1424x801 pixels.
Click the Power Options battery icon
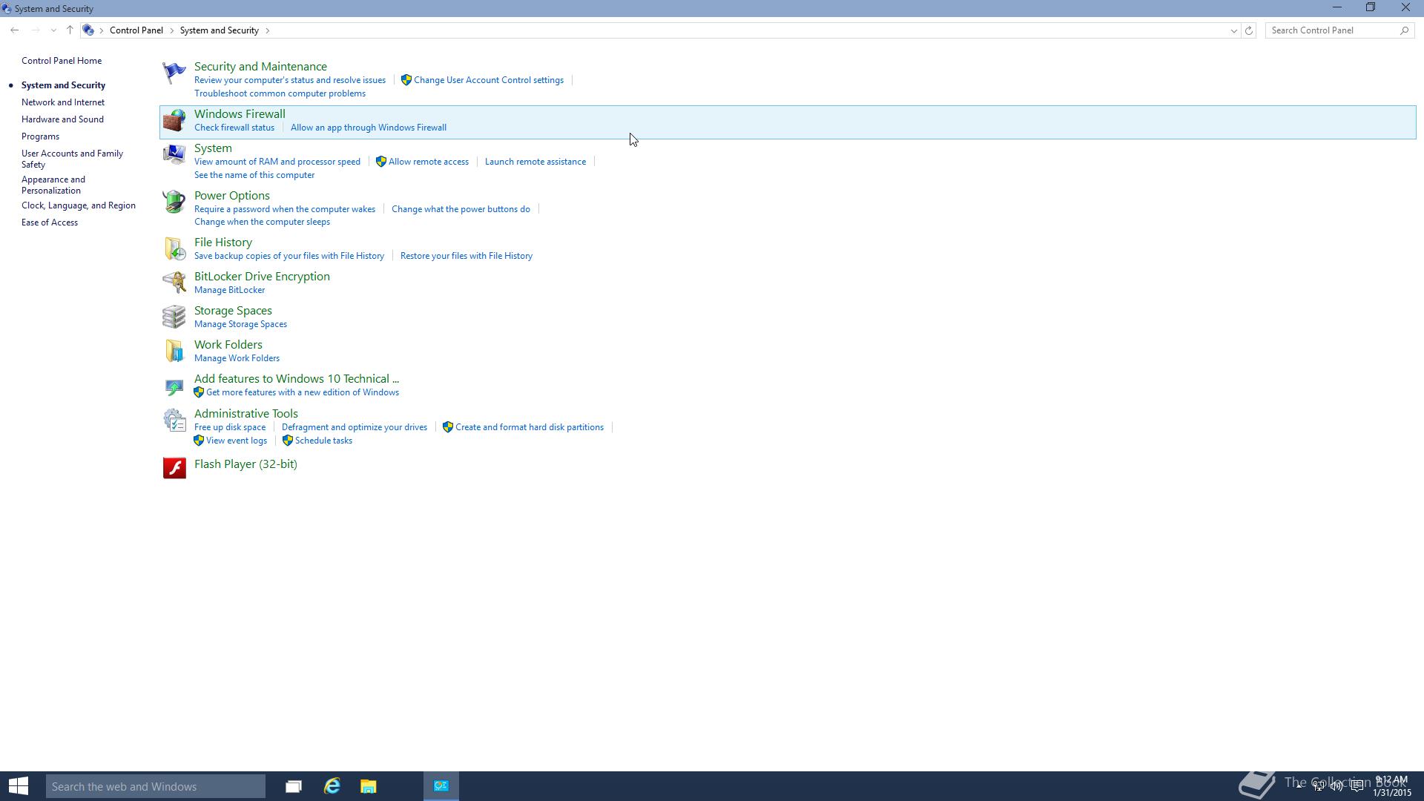174,202
